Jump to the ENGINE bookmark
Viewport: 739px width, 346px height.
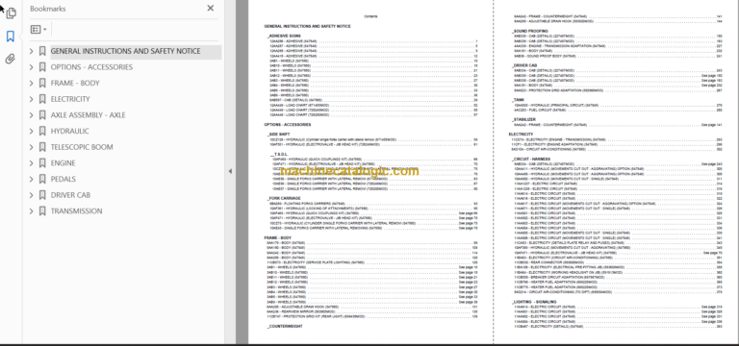coord(64,163)
